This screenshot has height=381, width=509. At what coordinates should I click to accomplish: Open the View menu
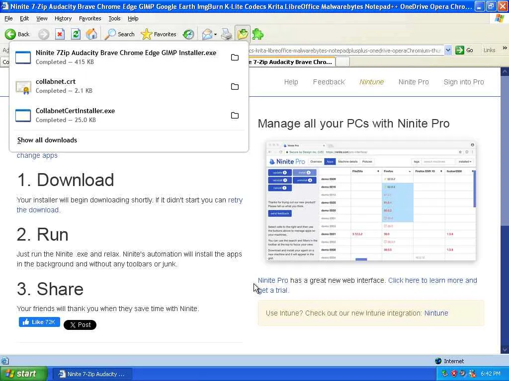click(x=42, y=18)
